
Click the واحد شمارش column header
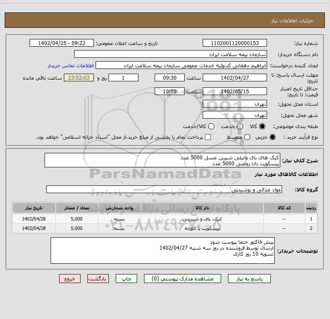pos(119,208)
